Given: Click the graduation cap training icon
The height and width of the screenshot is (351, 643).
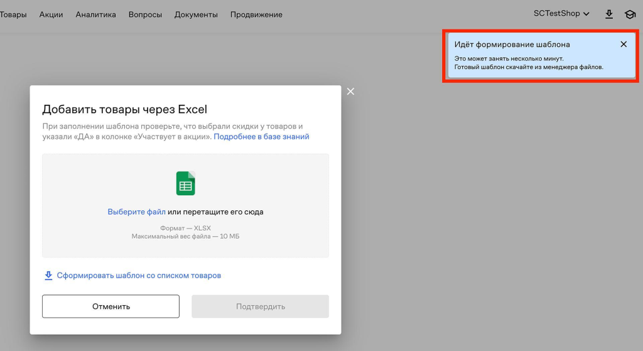Looking at the screenshot, I should 630,14.
